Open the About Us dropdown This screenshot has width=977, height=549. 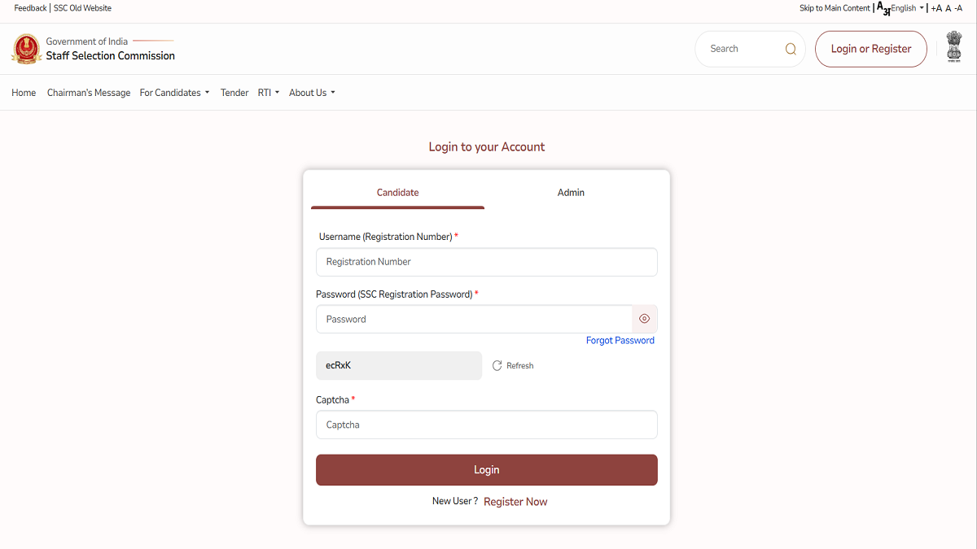click(x=312, y=92)
